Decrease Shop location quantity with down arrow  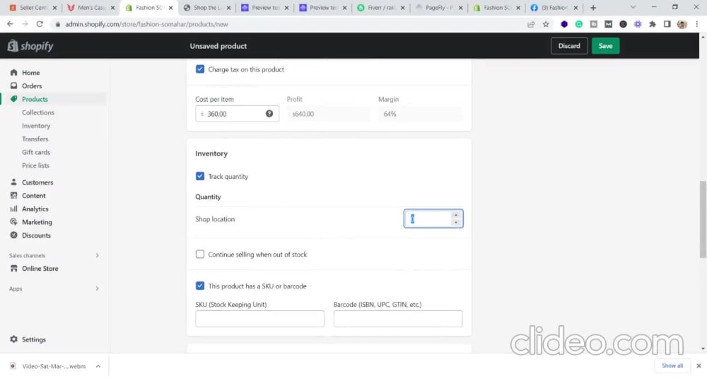tap(456, 223)
